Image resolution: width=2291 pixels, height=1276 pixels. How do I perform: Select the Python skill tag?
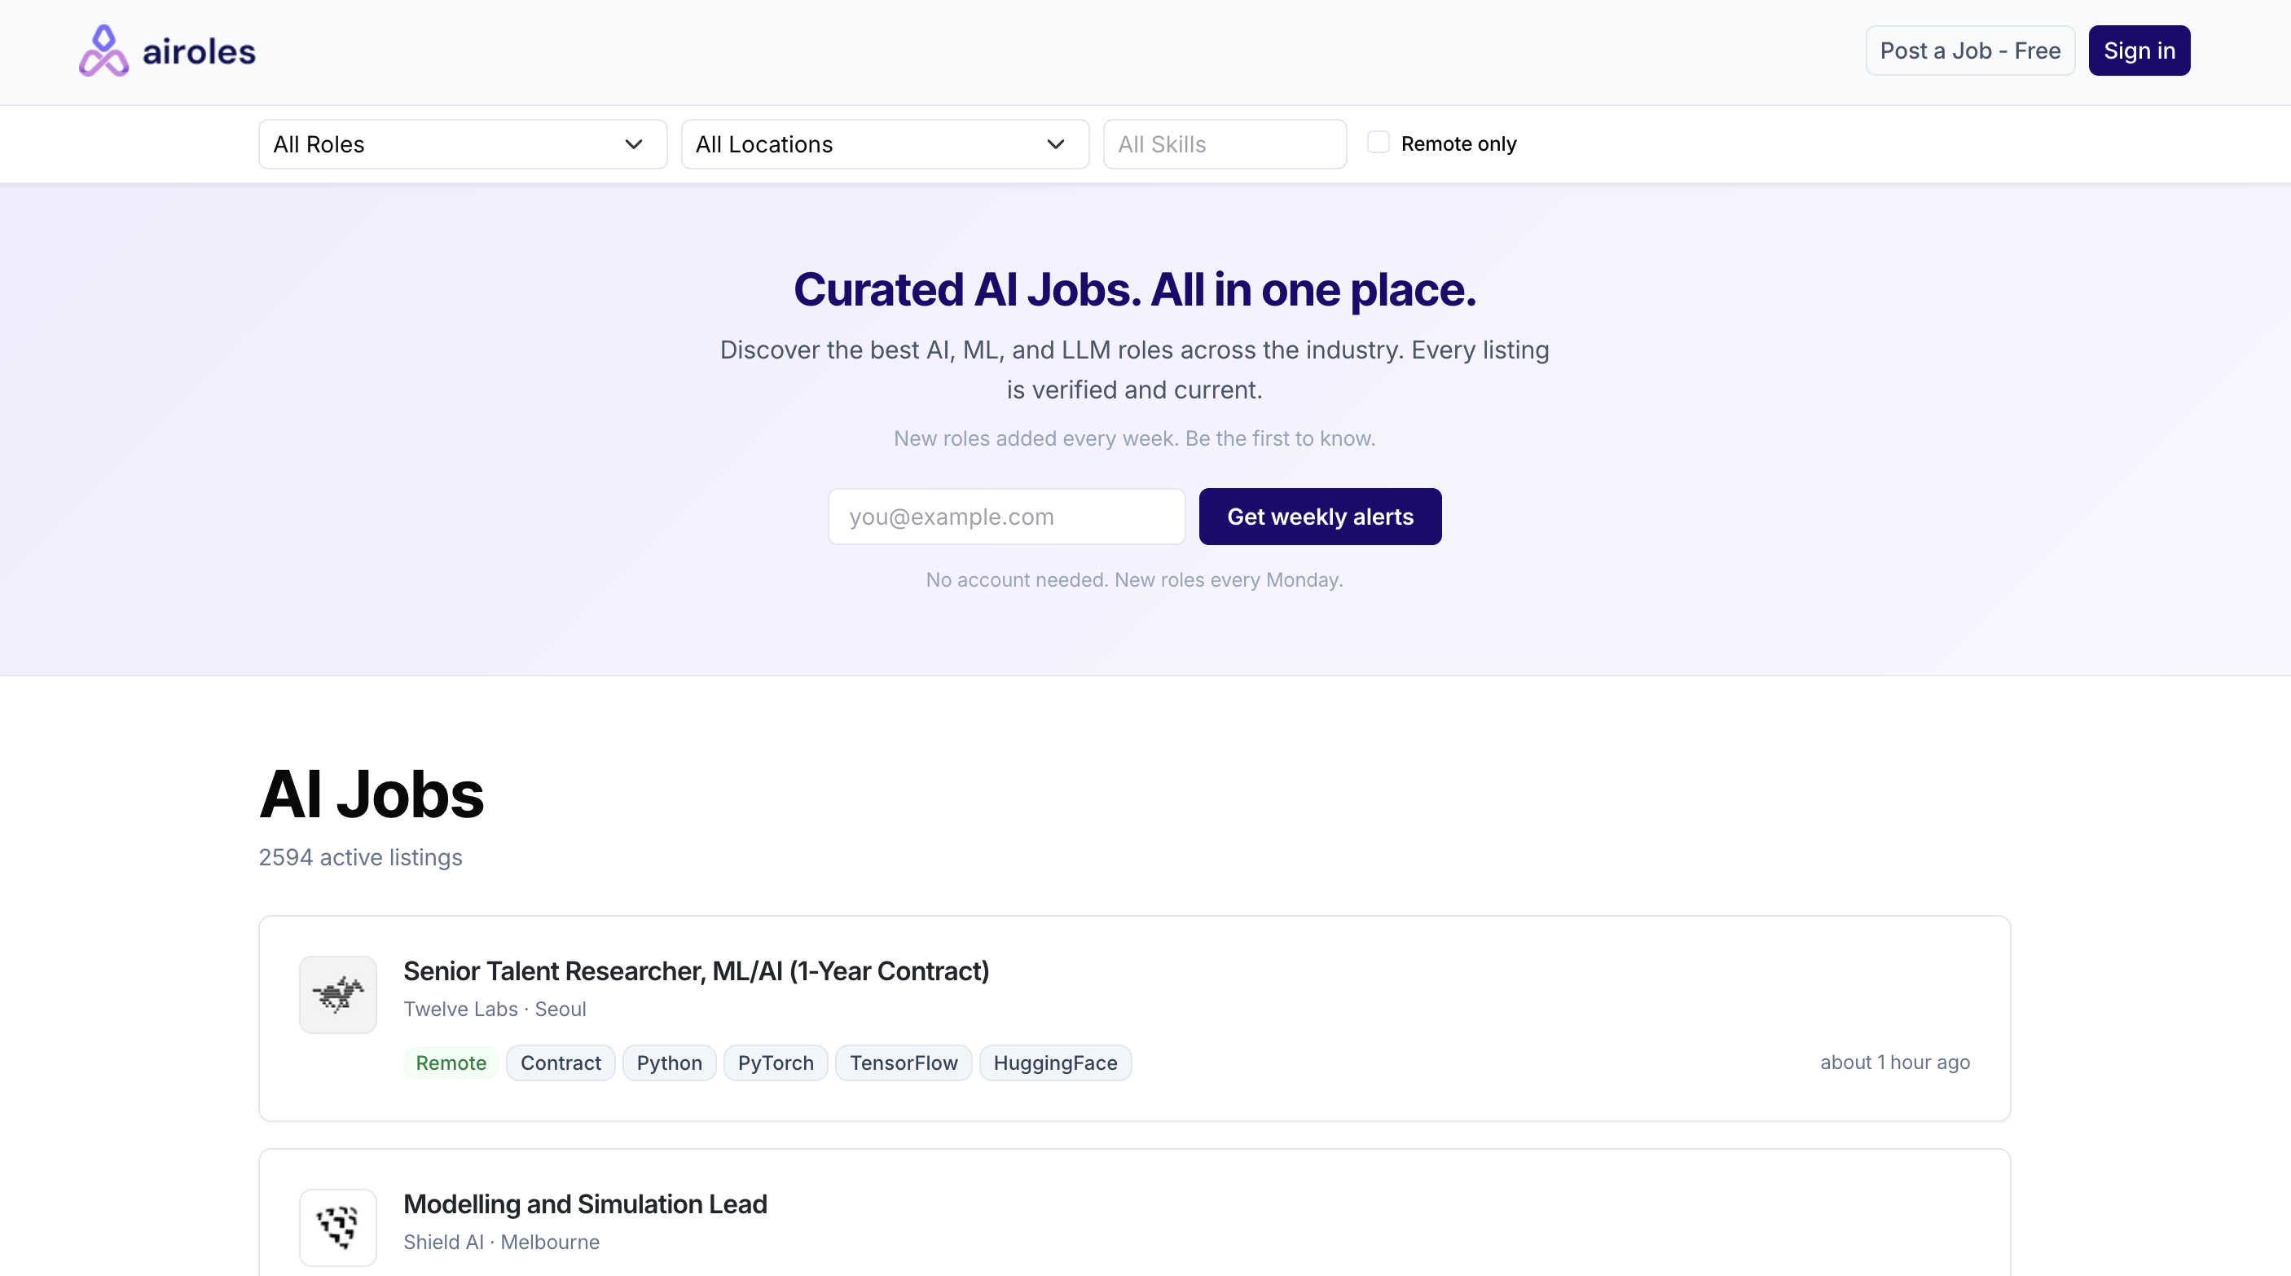tap(670, 1063)
